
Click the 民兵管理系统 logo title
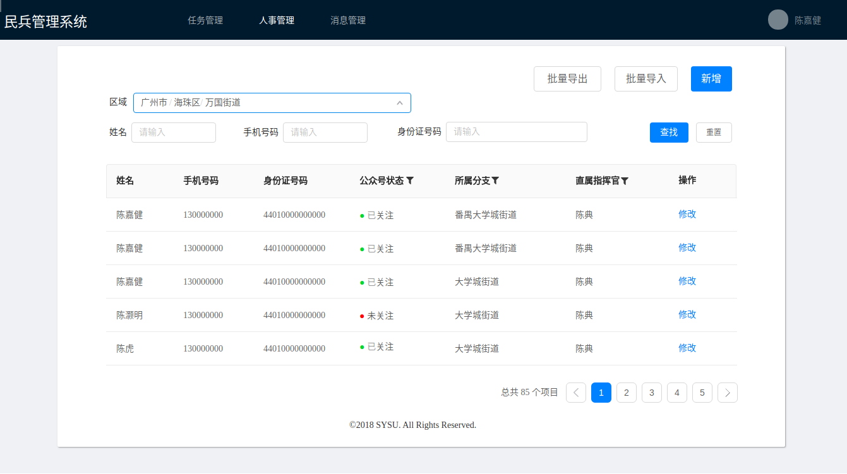tap(46, 21)
